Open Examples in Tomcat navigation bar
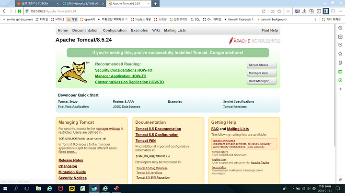 pos(139,30)
